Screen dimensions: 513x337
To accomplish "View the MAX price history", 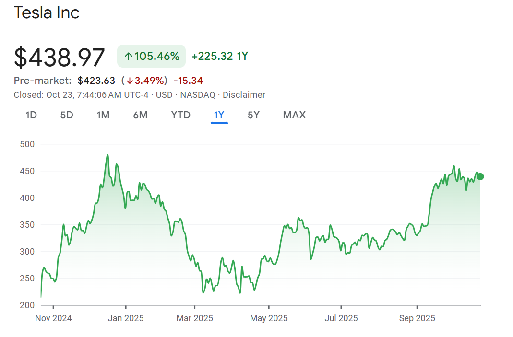I will tap(294, 115).
